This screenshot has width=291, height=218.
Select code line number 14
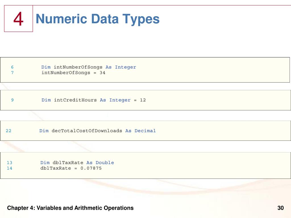[x=9, y=168]
